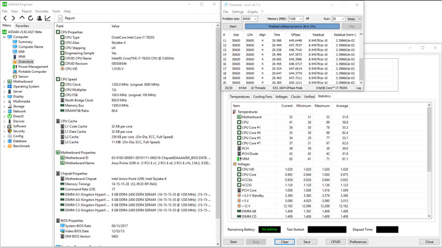Open the Temperatures tab
Image resolution: width=442 pixels, height=248 pixels.
pos(239,97)
